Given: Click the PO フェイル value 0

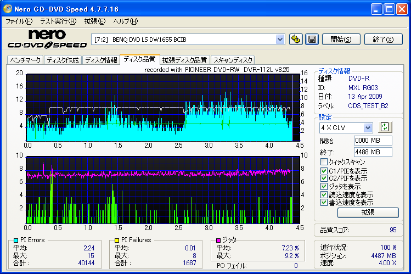Looking at the screenshot, I should pos(296,266).
